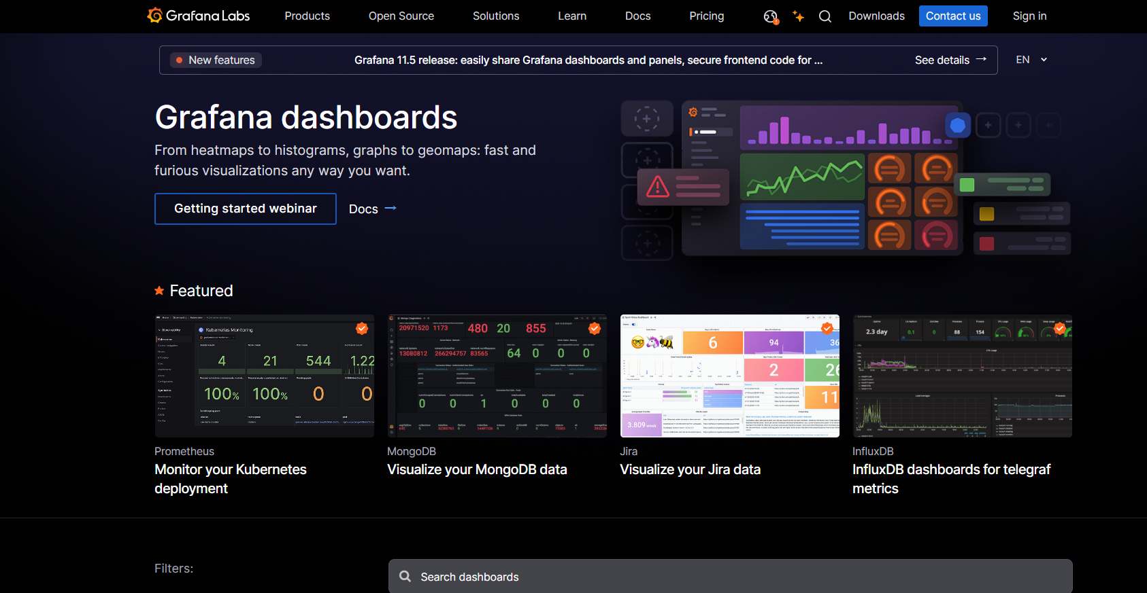
Task: Click the Featured star icon
Action: coord(159,291)
